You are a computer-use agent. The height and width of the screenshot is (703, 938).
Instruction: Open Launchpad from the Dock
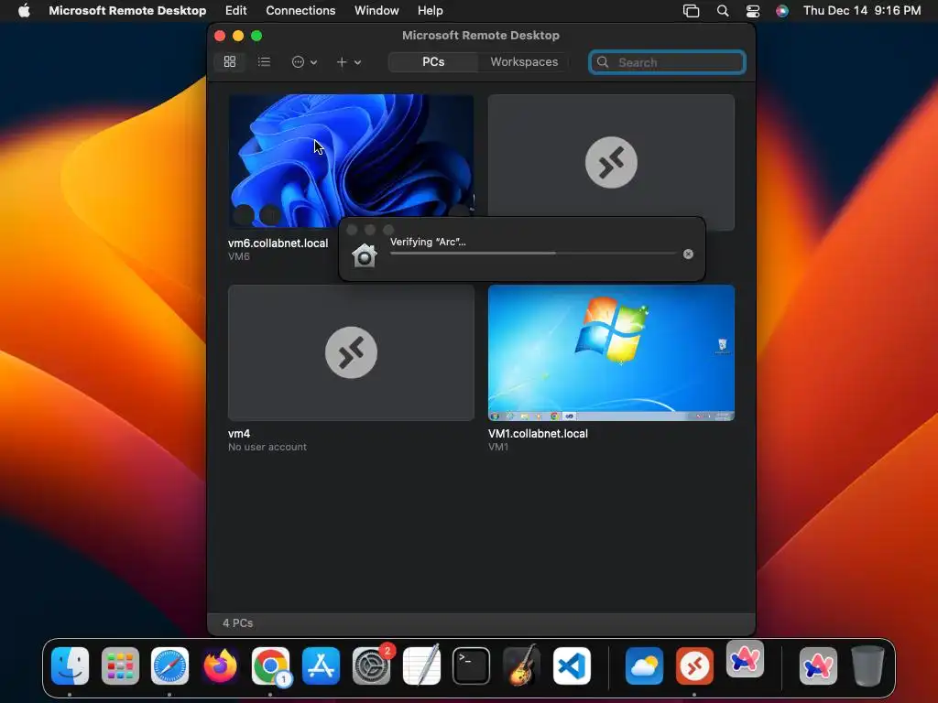click(120, 665)
